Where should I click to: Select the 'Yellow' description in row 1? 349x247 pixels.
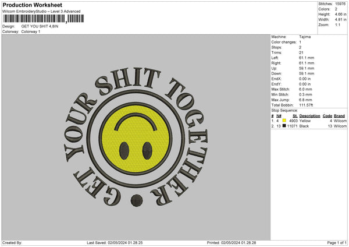pyautogui.click(x=305, y=121)
